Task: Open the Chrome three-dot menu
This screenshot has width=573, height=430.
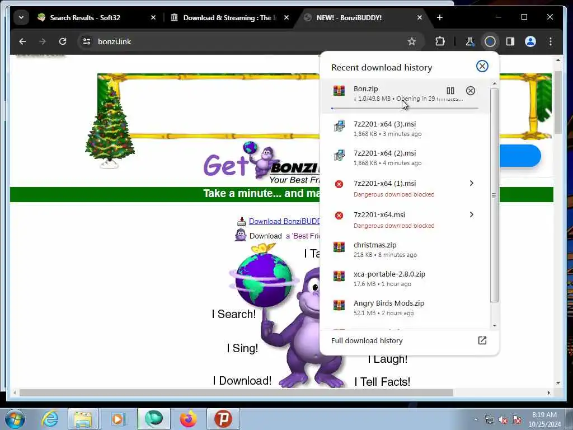Action: click(x=551, y=41)
